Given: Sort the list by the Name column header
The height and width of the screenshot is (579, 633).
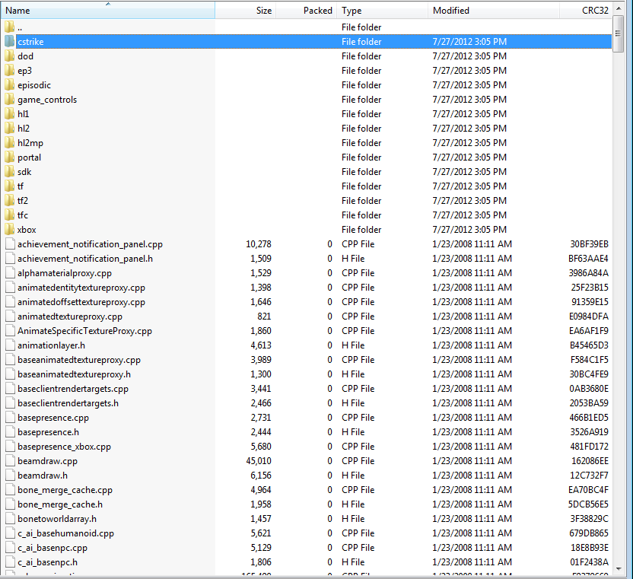Looking at the screenshot, I should tap(108, 11).
